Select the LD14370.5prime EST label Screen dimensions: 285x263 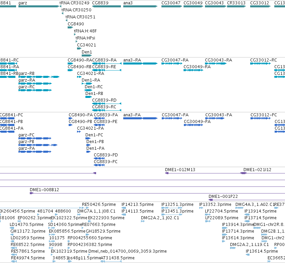coord(26,225)
